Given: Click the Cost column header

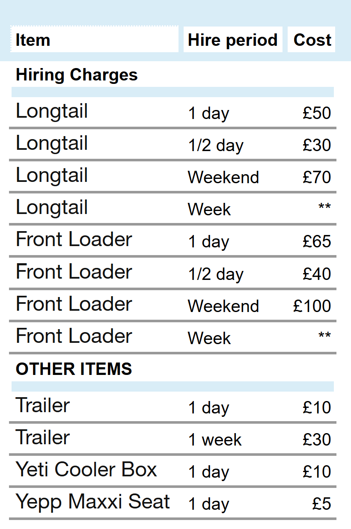Looking at the screenshot, I should tap(312, 39).
